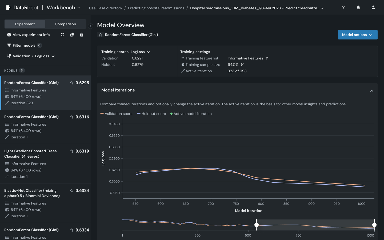Star the Light Gradient Boosted Trees model
Viewport: 384px width, 240px height.
[72, 151]
